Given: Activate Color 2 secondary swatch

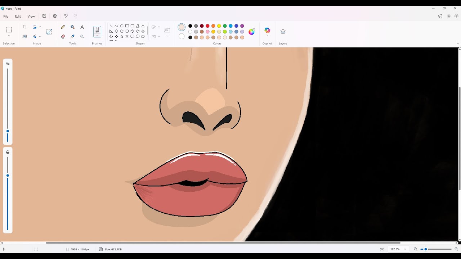Looking at the screenshot, I should coord(182,36).
